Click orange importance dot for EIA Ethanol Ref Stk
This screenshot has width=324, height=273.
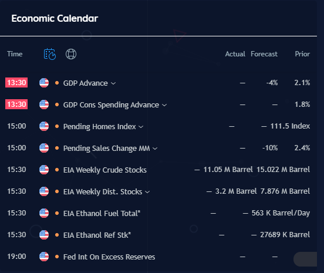[57, 235]
